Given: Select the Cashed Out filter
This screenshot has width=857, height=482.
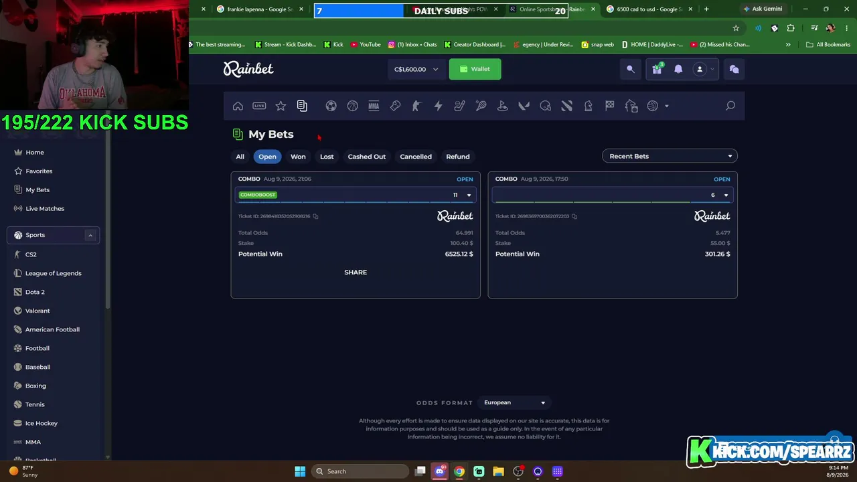Looking at the screenshot, I should click(367, 157).
